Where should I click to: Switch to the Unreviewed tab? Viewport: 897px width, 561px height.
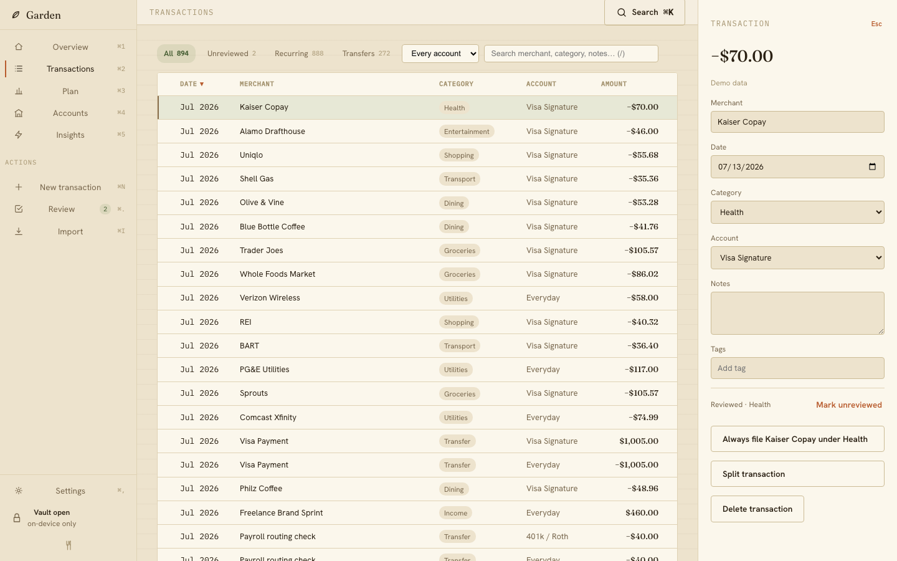[232, 54]
